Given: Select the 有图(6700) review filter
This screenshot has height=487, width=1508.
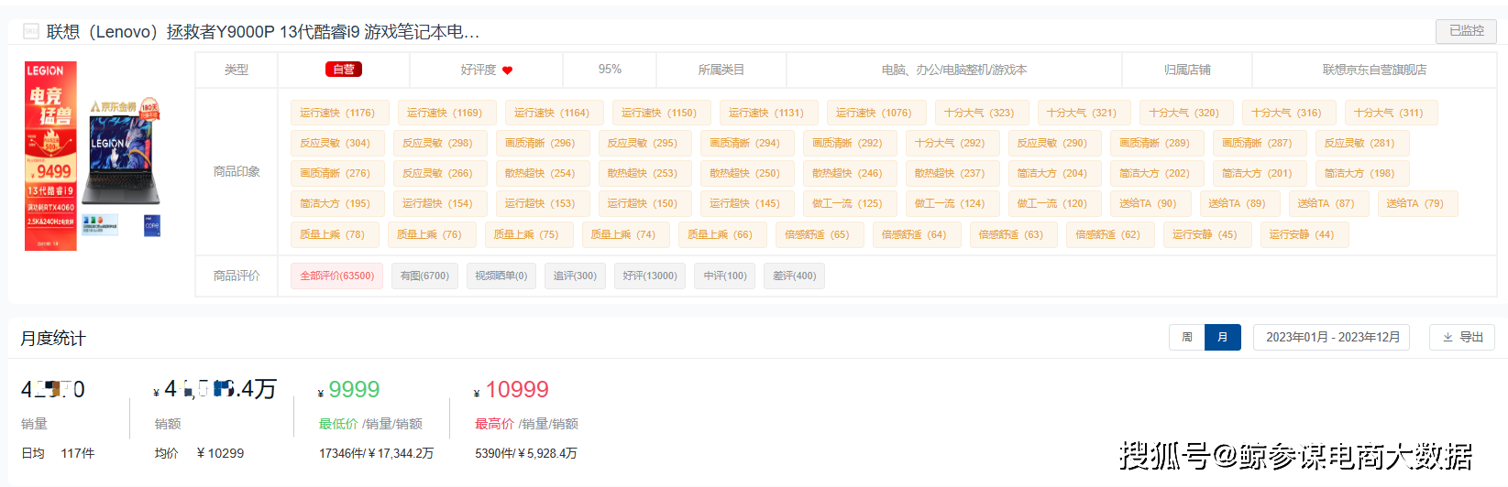Looking at the screenshot, I should (424, 276).
